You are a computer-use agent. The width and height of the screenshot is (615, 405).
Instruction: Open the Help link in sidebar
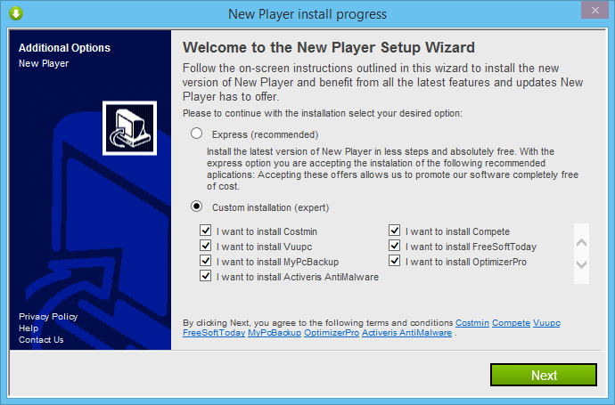pyautogui.click(x=29, y=328)
